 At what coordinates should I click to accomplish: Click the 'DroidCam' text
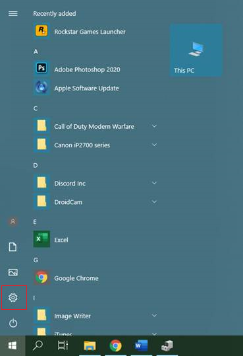pos(68,202)
